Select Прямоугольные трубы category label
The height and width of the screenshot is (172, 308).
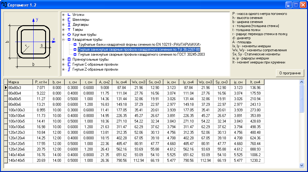click(90, 59)
